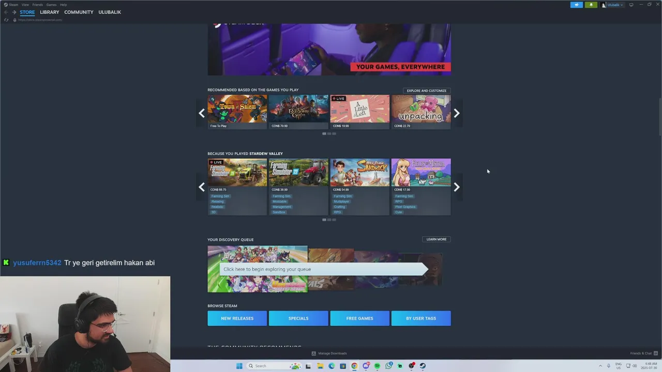The image size is (662, 372).
Task: Open Microsoft Edge from the taskbar
Action: pos(332,366)
